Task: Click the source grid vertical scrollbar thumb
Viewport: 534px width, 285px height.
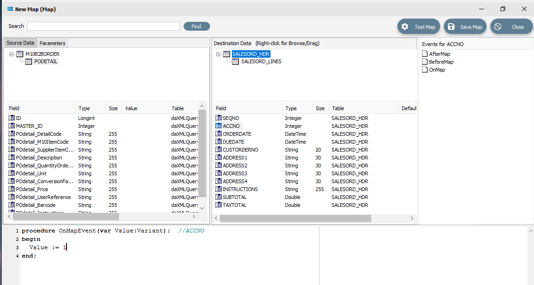Action: pos(202,153)
